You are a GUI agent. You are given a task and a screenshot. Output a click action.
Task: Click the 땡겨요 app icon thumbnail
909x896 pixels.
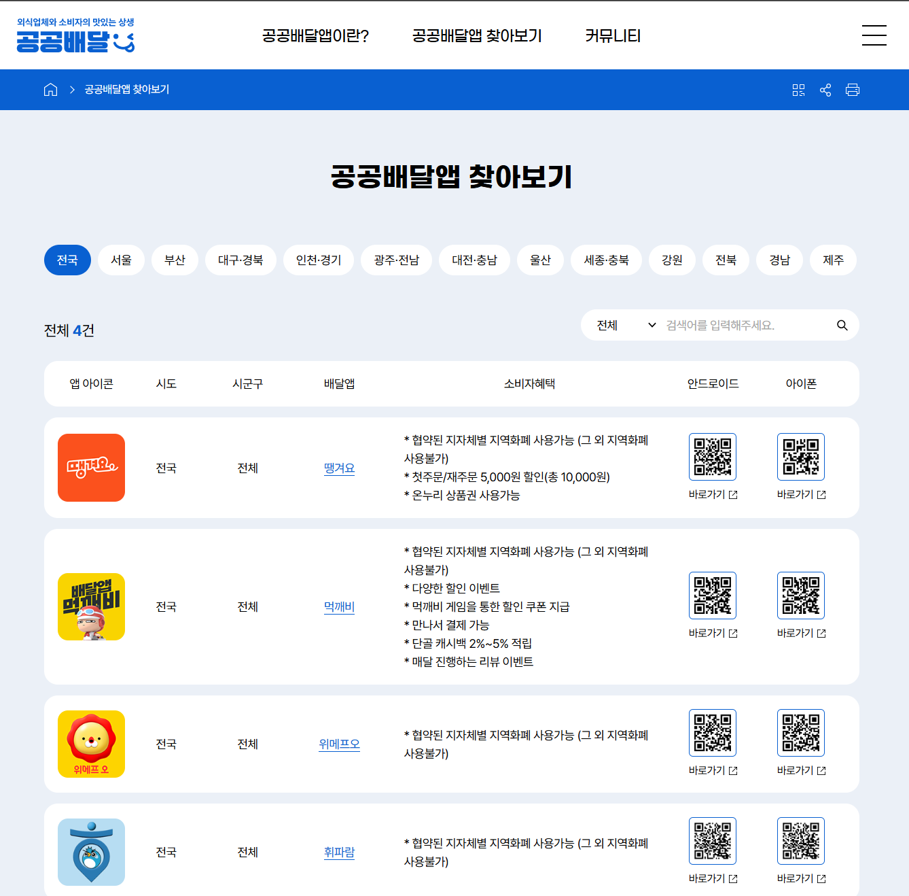pyautogui.click(x=91, y=468)
